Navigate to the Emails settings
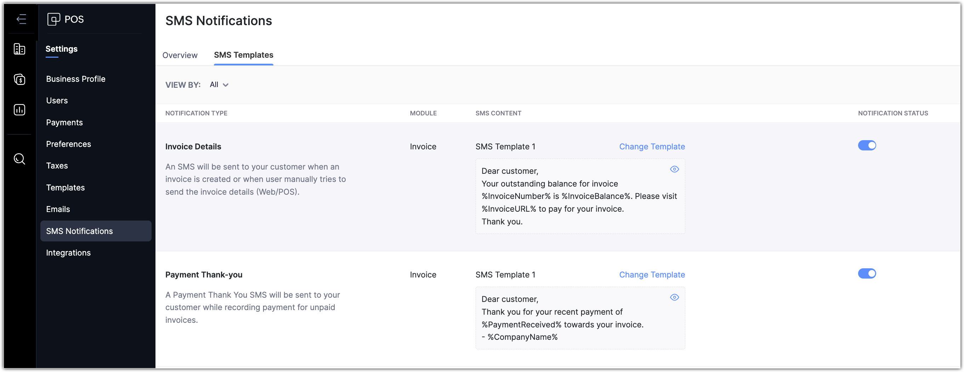This screenshot has height=372, width=964. click(58, 210)
